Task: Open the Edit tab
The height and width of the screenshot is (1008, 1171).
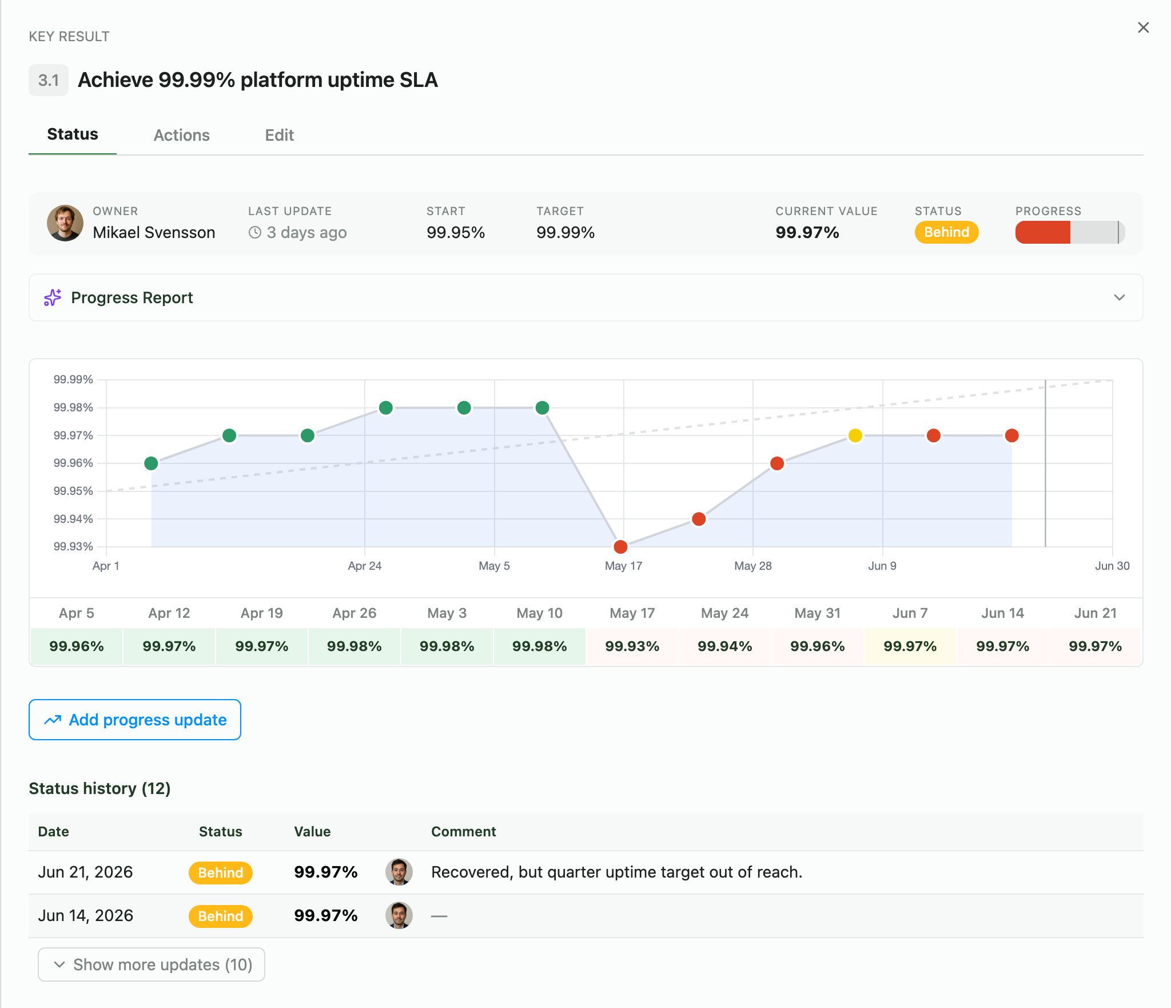Action: pyautogui.click(x=279, y=135)
